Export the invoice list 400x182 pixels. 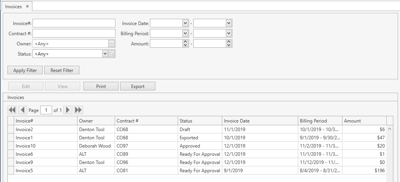click(137, 86)
